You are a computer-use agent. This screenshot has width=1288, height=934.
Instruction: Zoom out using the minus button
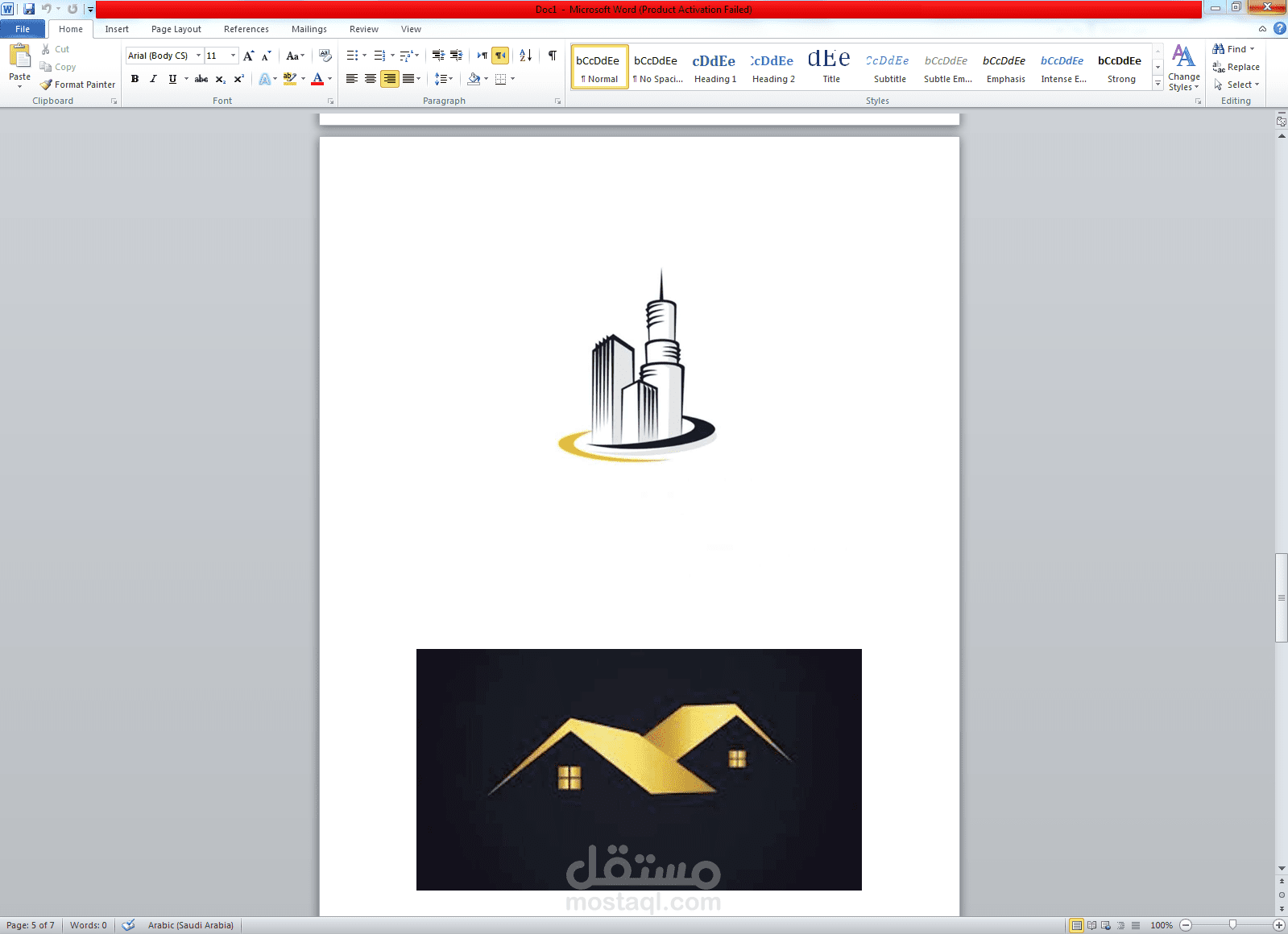pos(1186,925)
